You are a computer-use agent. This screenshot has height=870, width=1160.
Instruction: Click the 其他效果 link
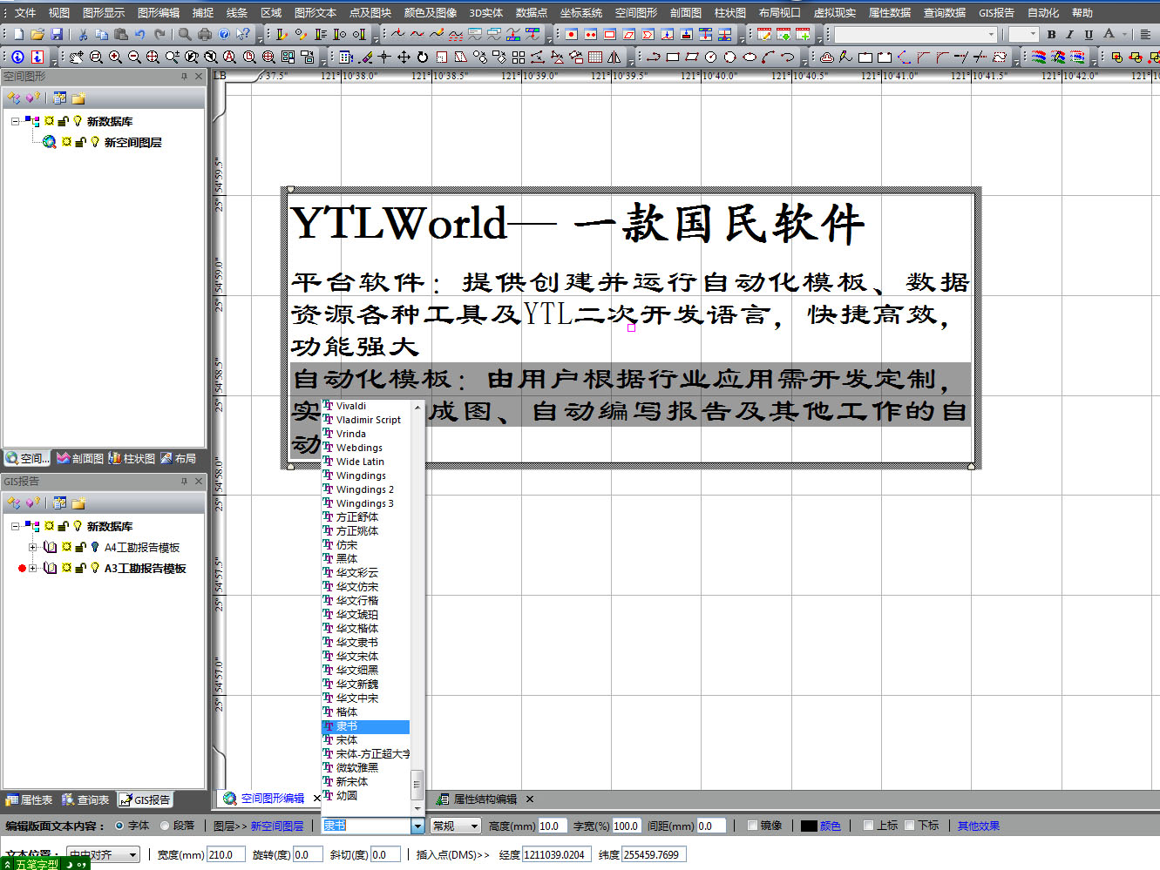tap(979, 826)
